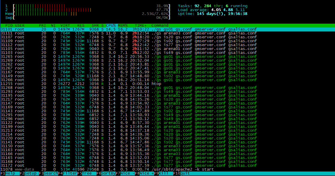Image resolution: width=335 pixels, height=176 pixels.
Task: Click the CPU 1 usage meter bar
Action: pyautogui.click(x=88, y=6)
